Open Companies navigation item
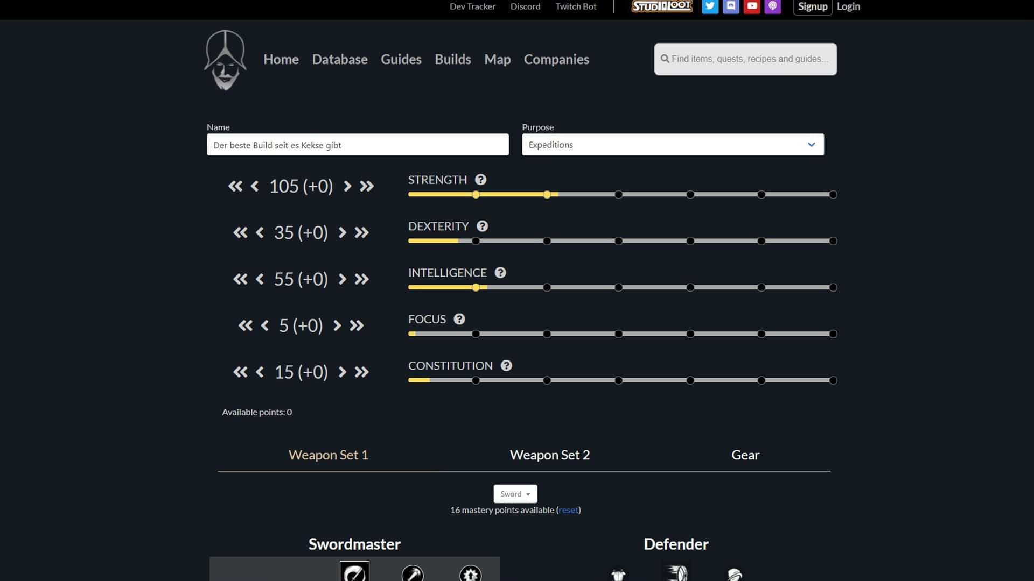Viewport: 1034px width, 581px height. point(556,59)
